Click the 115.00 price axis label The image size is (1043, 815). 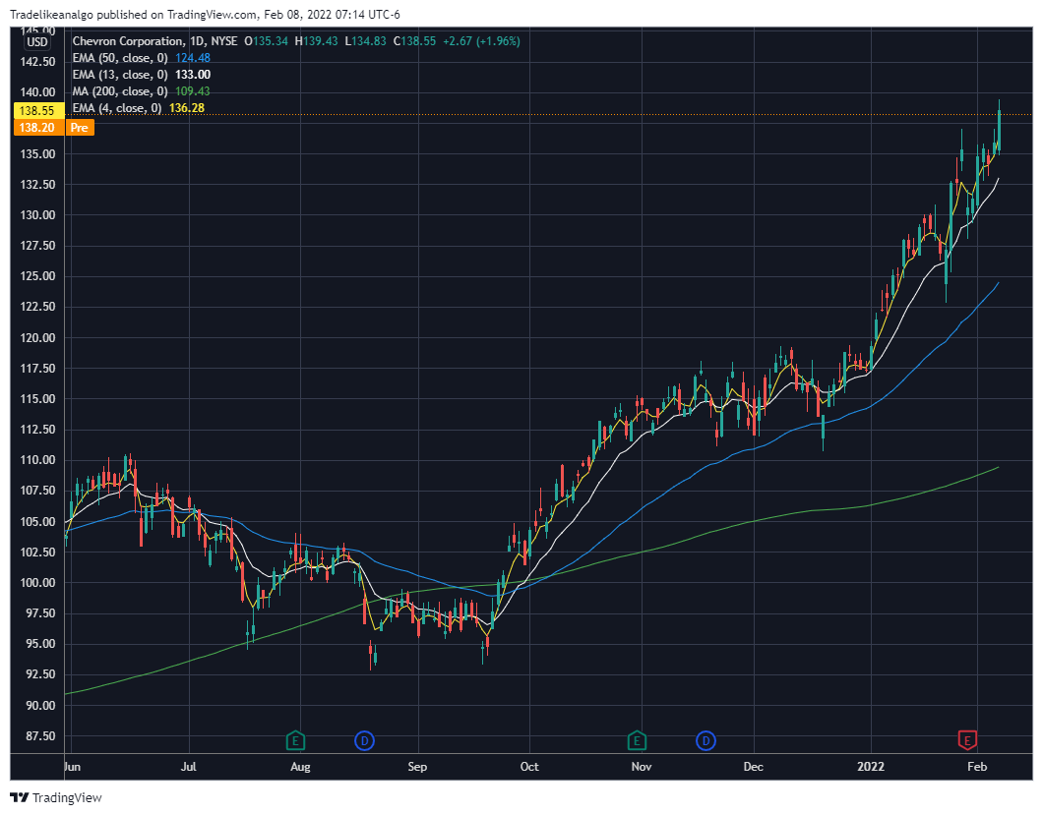pyautogui.click(x=38, y=399)
